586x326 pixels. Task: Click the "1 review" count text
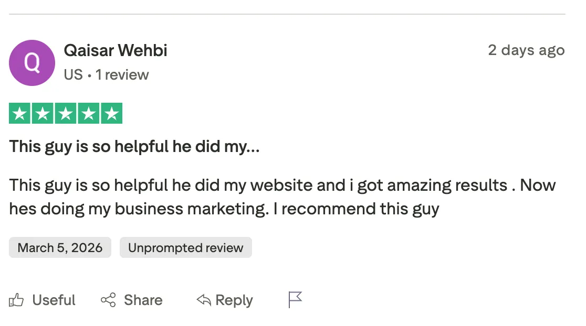(x=122, y=75)
